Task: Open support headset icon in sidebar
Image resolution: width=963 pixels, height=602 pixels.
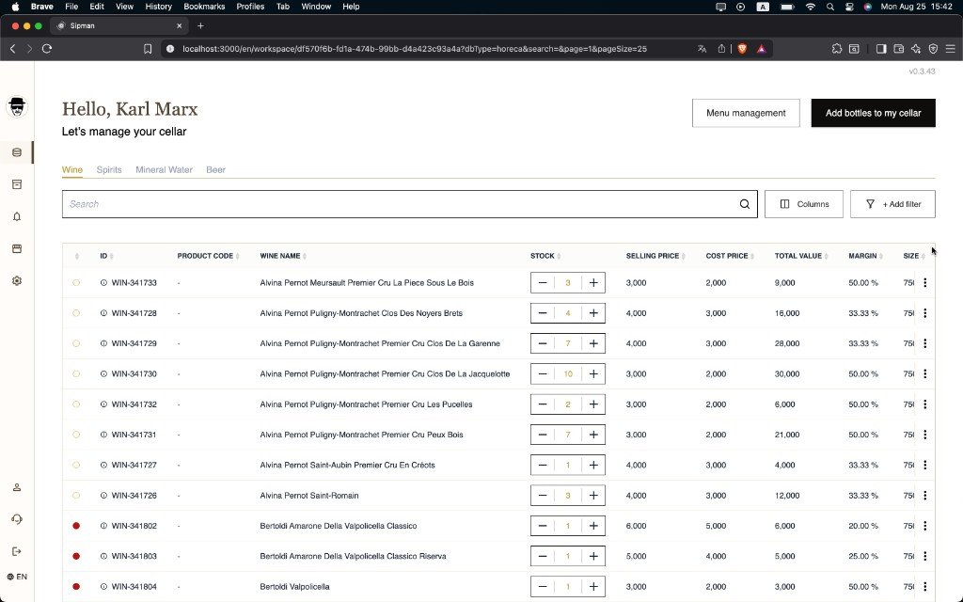Action: [x=17, y=519]
